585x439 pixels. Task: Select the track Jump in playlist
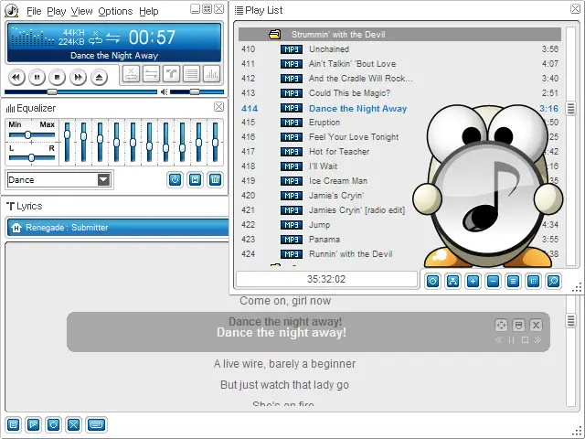point(320,224)
